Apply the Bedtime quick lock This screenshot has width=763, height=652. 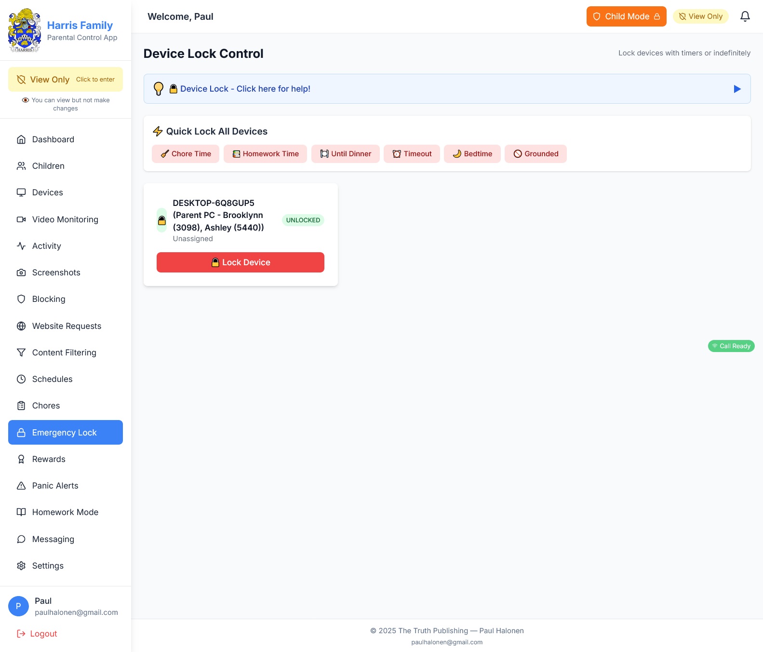click(472, 154)
